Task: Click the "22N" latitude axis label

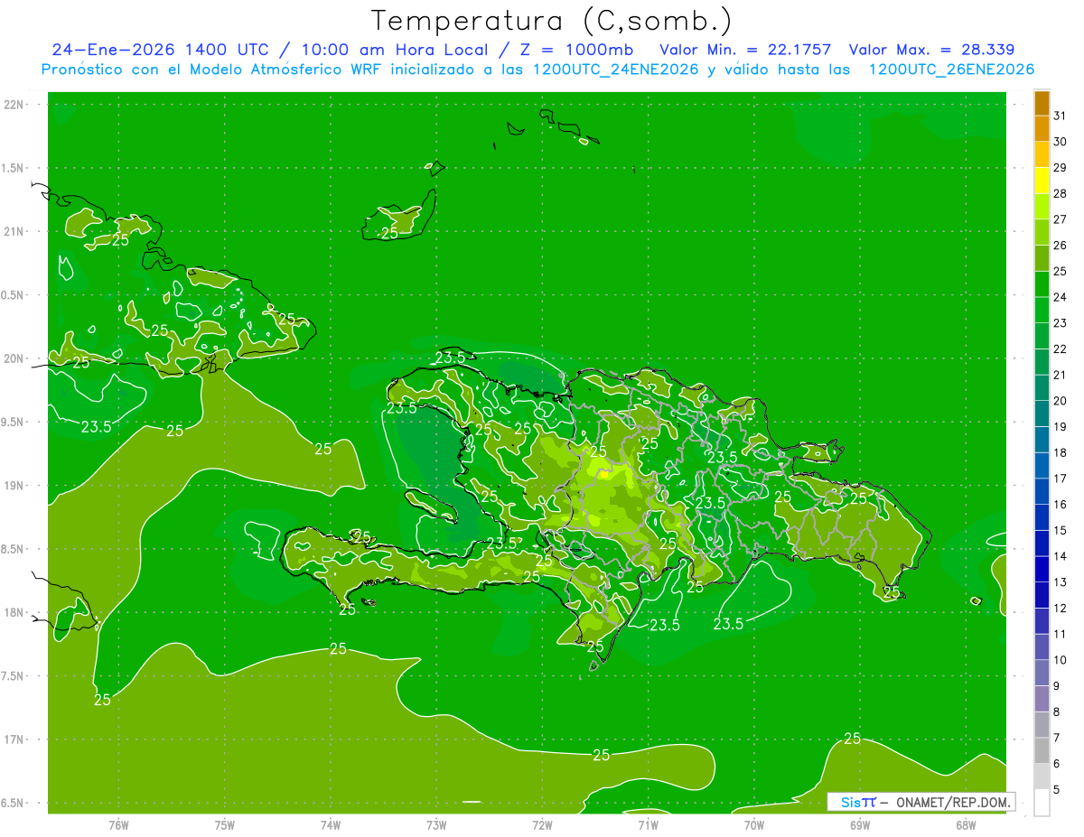Action: [15, 105]
